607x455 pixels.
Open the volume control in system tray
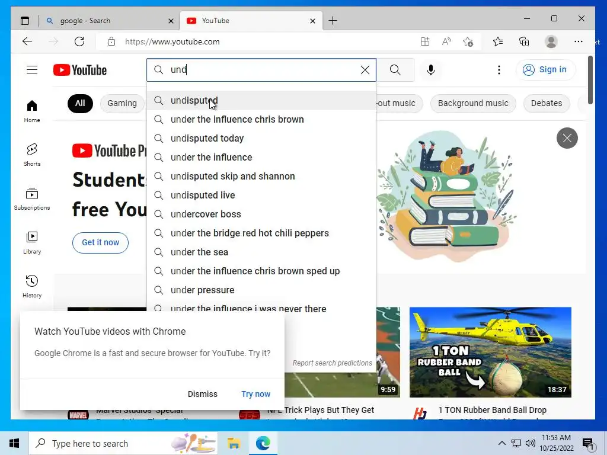(x=531, y=443)
